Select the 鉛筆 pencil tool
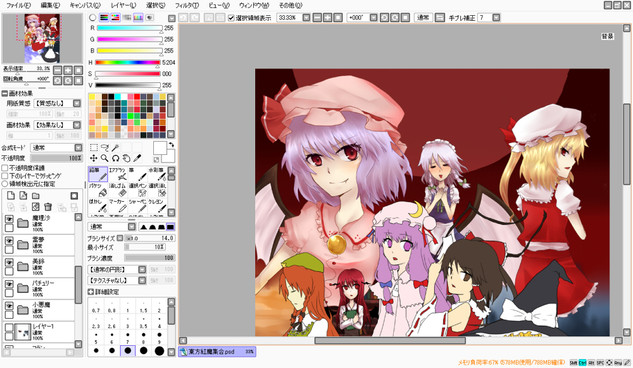The image size is (633, 368). click(x=97, y=174)
